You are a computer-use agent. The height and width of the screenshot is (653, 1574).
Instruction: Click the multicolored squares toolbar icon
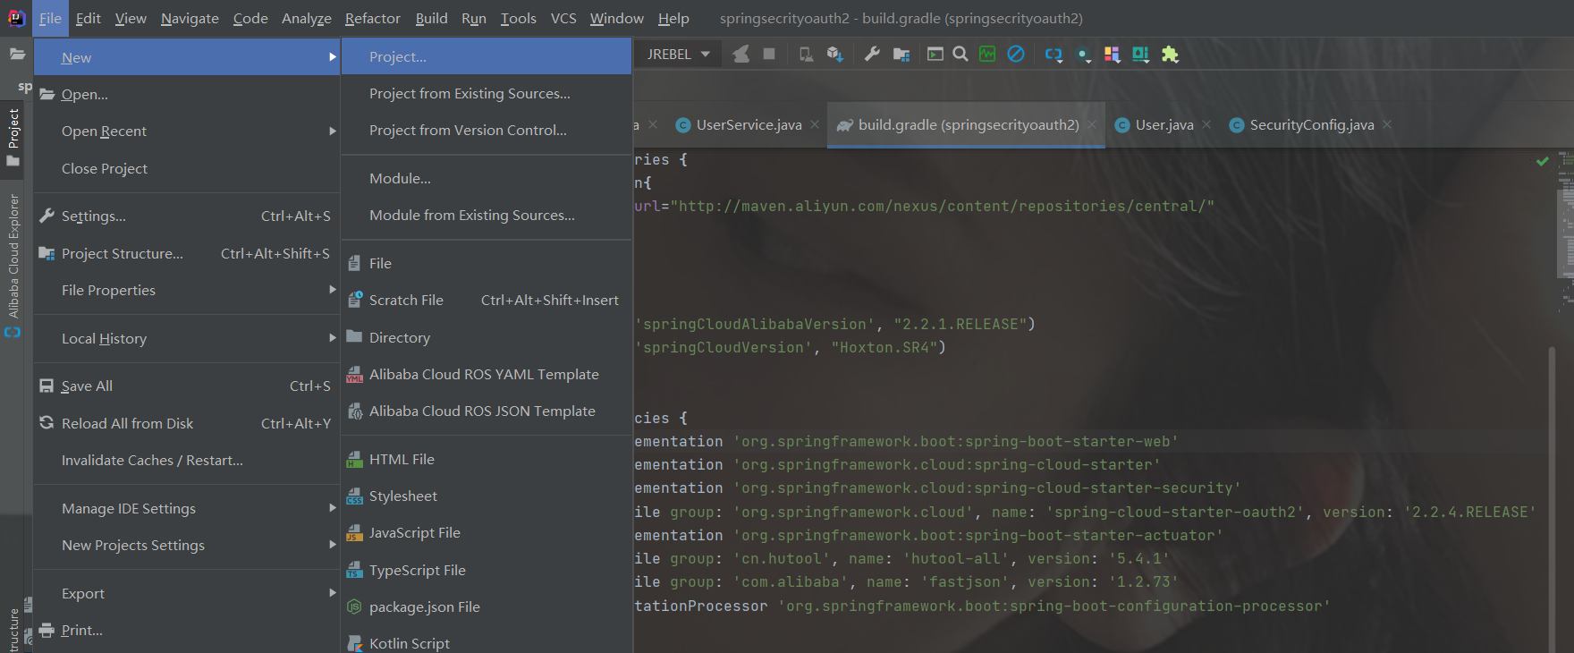[x=1113, y=55]
